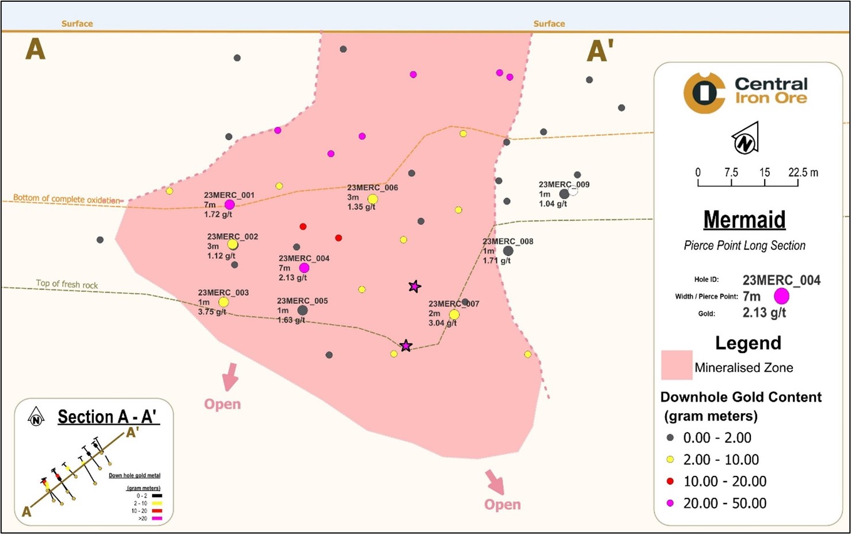
Task: Click the red high-grade dot near 23MERC_004
Action: (x=303, y=226)
